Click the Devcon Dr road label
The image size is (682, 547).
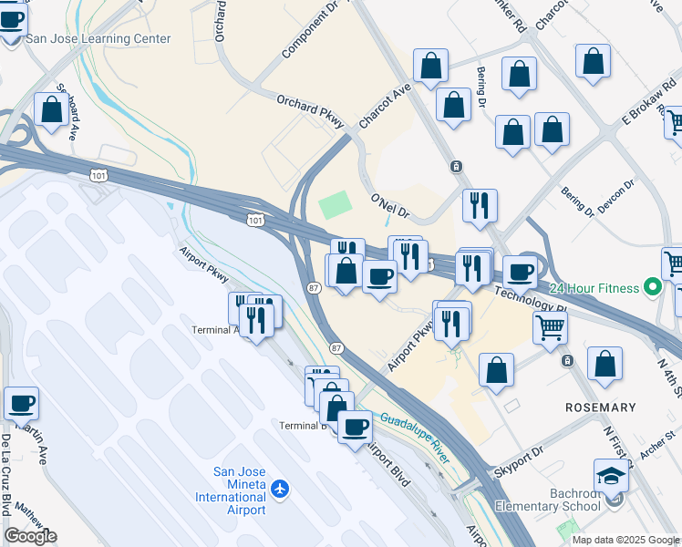615,197
